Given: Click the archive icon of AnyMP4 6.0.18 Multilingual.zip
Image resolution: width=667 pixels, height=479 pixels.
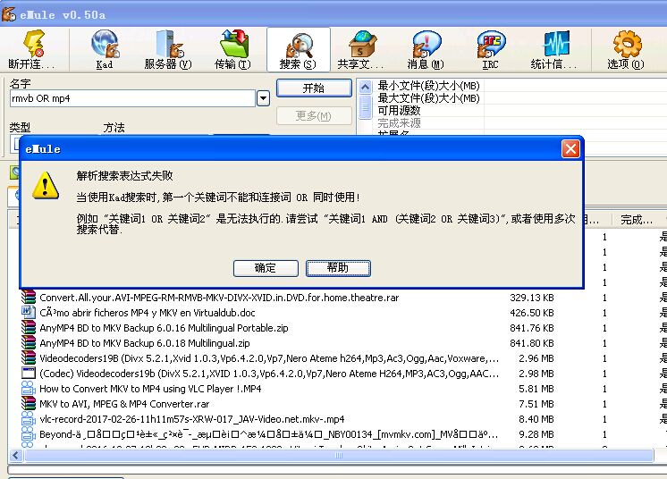Looking at the screenshot, I should (28, 342).
